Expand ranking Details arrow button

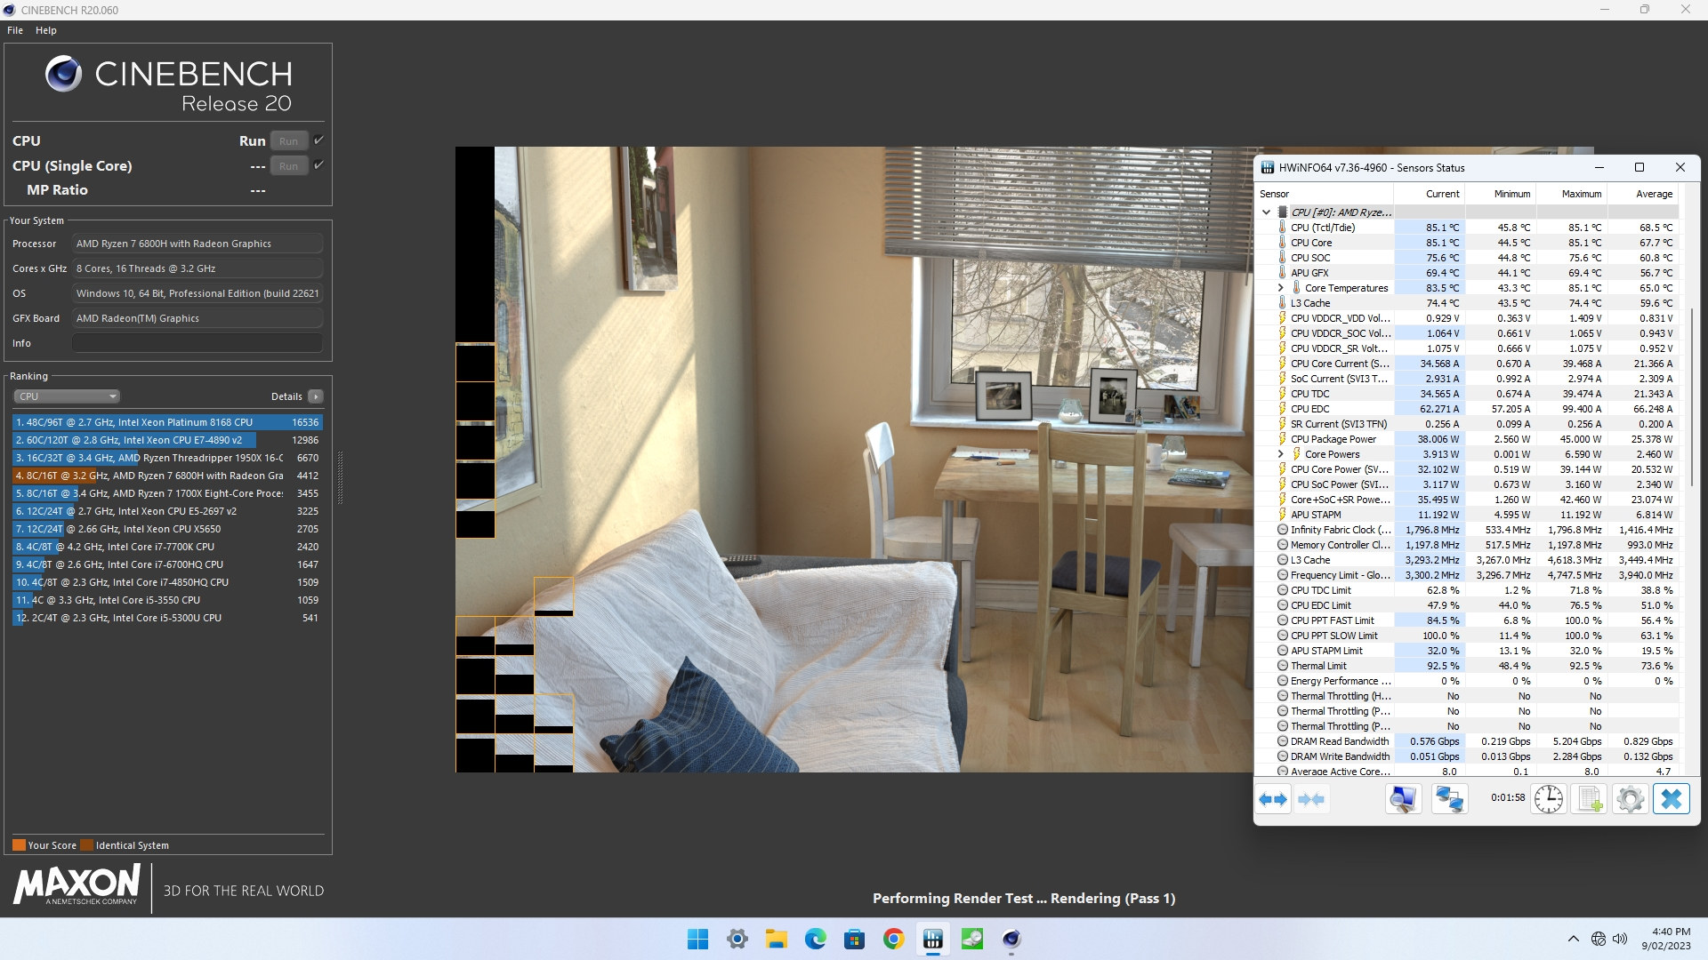pyautogui.click(x=316, y=396)
